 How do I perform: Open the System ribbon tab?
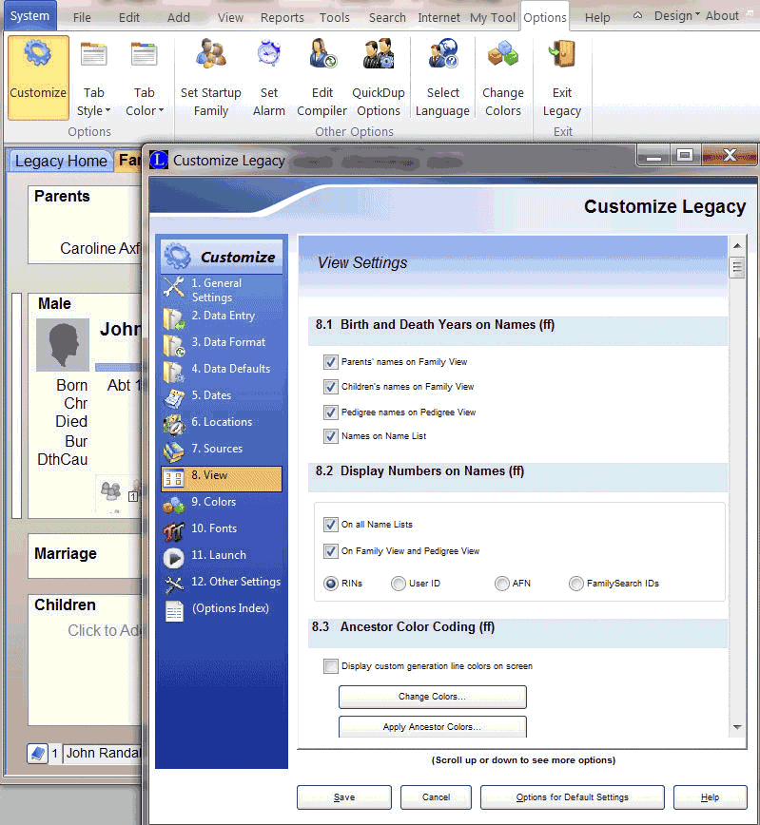pos(30,16)
